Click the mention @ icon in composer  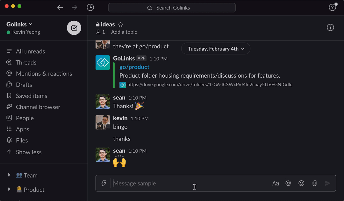click(288, 183)
